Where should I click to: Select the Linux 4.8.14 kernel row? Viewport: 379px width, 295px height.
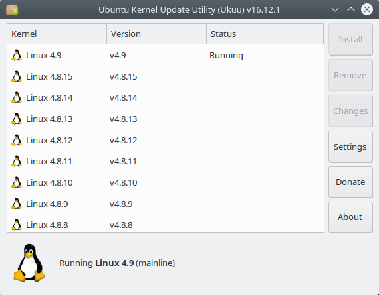[166, 97]
